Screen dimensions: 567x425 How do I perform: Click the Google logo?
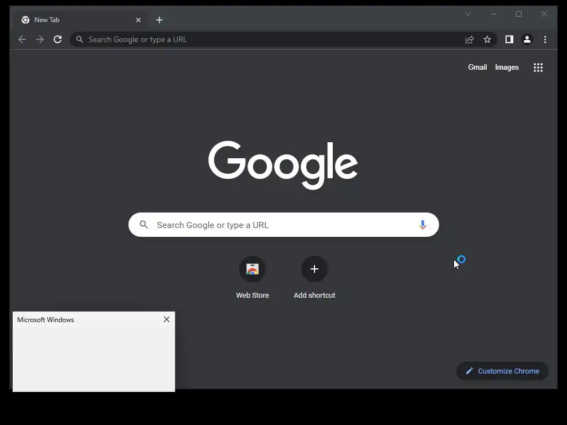(x=283, y=165)
